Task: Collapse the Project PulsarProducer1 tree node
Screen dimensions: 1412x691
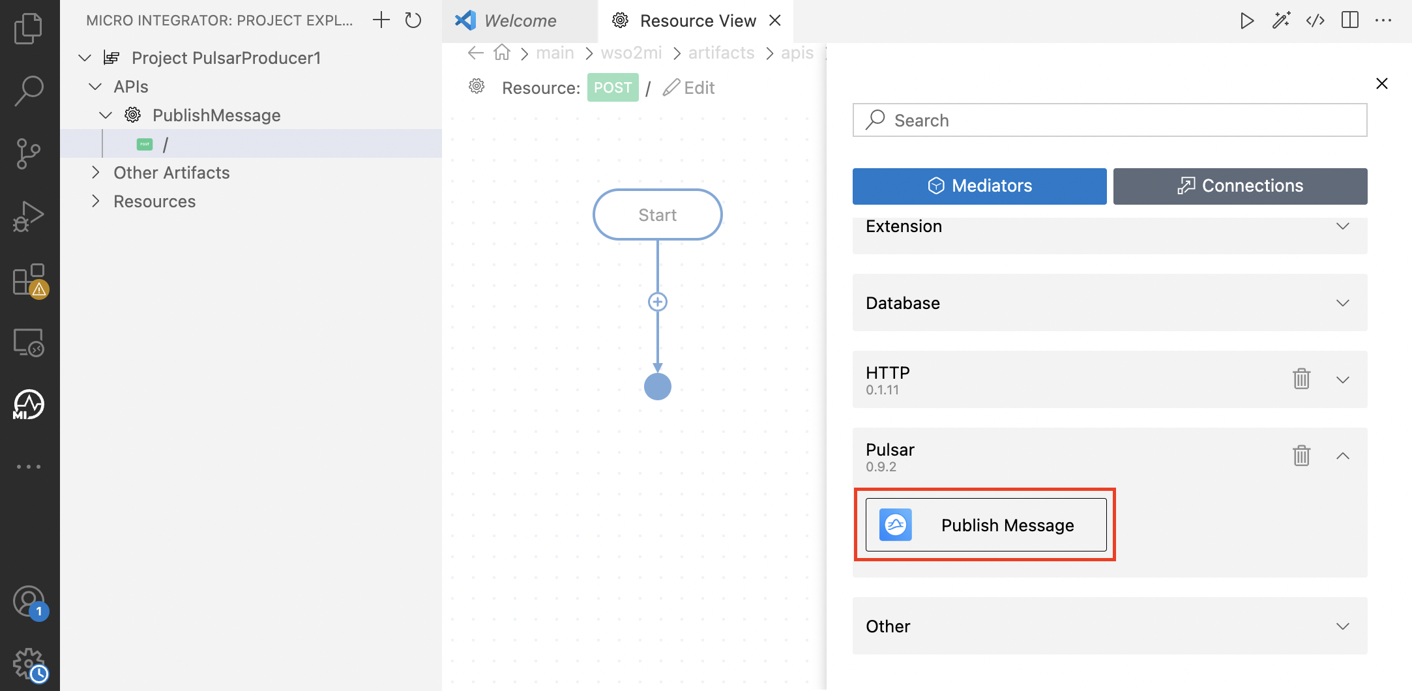Action: [85, 58]
